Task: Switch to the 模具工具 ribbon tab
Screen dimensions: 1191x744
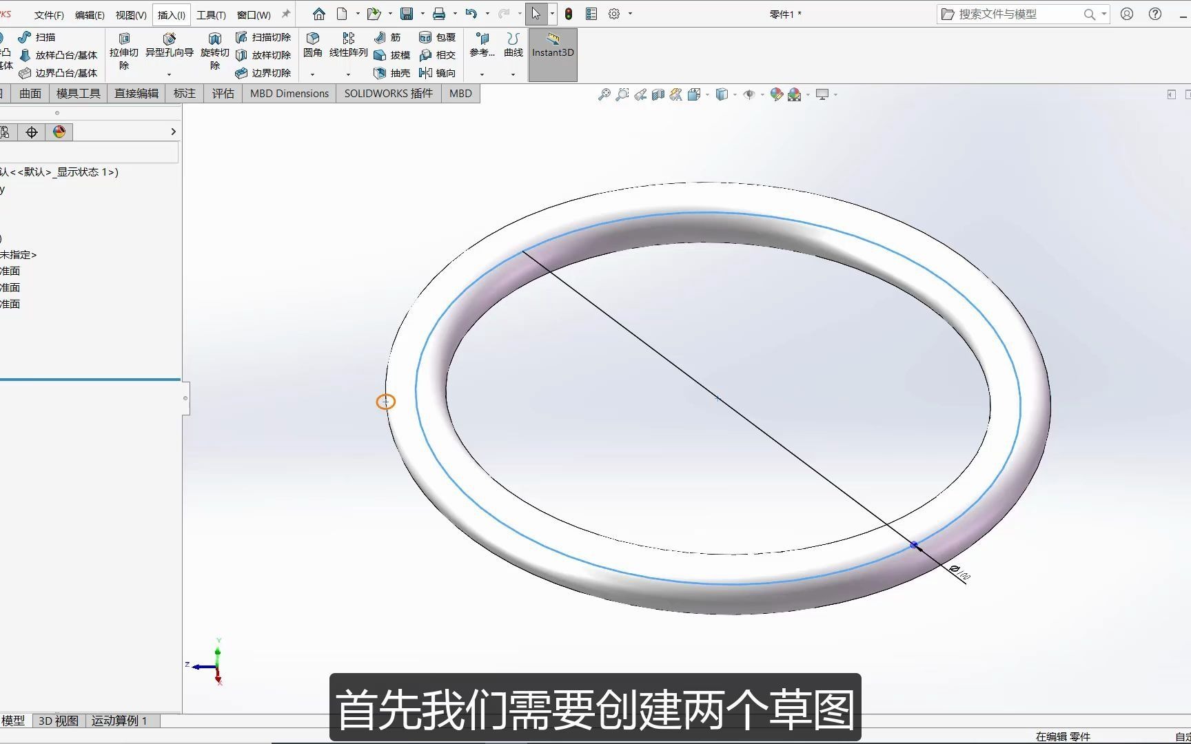Action: pos(77,93)
